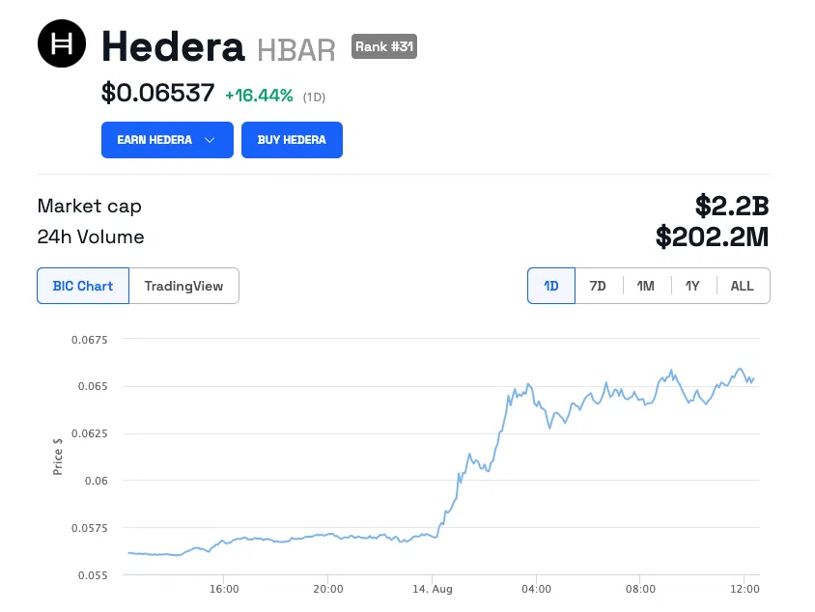
Task: Click the 0.065 price axis gridline
Action: [x=95, y=386]
